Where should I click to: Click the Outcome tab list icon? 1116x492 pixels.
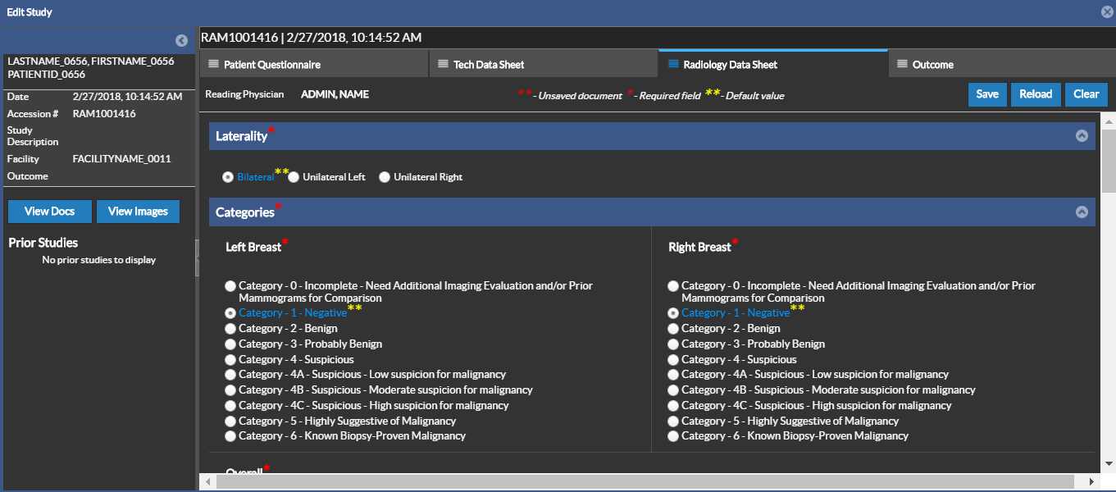coord(902,64)
